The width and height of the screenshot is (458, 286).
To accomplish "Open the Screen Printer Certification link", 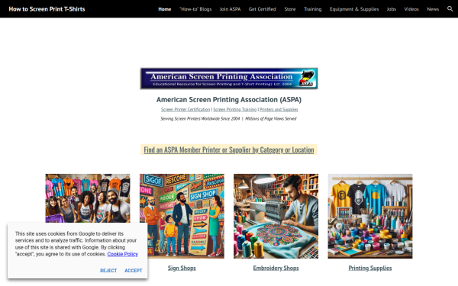I will click(x=185, y=109).
